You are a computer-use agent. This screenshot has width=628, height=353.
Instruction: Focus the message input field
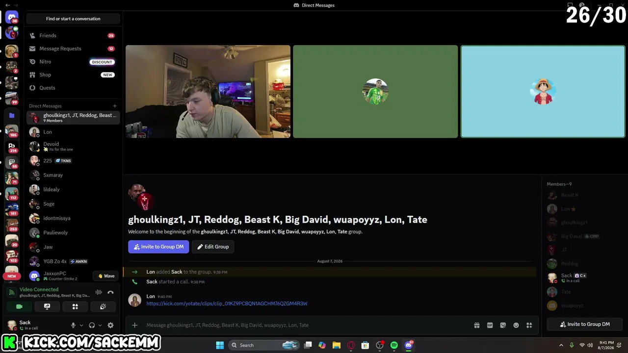[304, 325]
